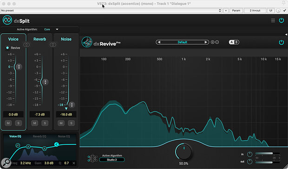The width and height of the screenshot is (288, 169).
Task: Solo the Voice channel
Action: click(x=19, y=123)
